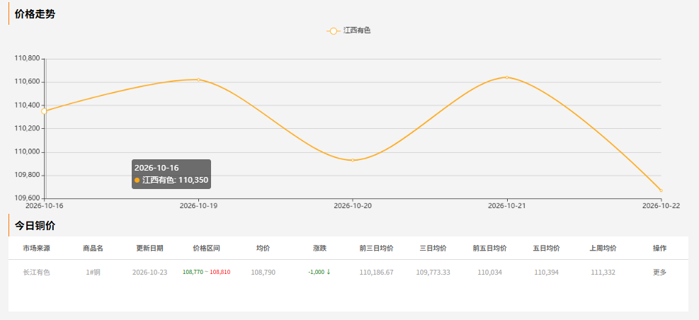Click the 前五日均价 column header

pyautogui.click(x=490, y=248)
